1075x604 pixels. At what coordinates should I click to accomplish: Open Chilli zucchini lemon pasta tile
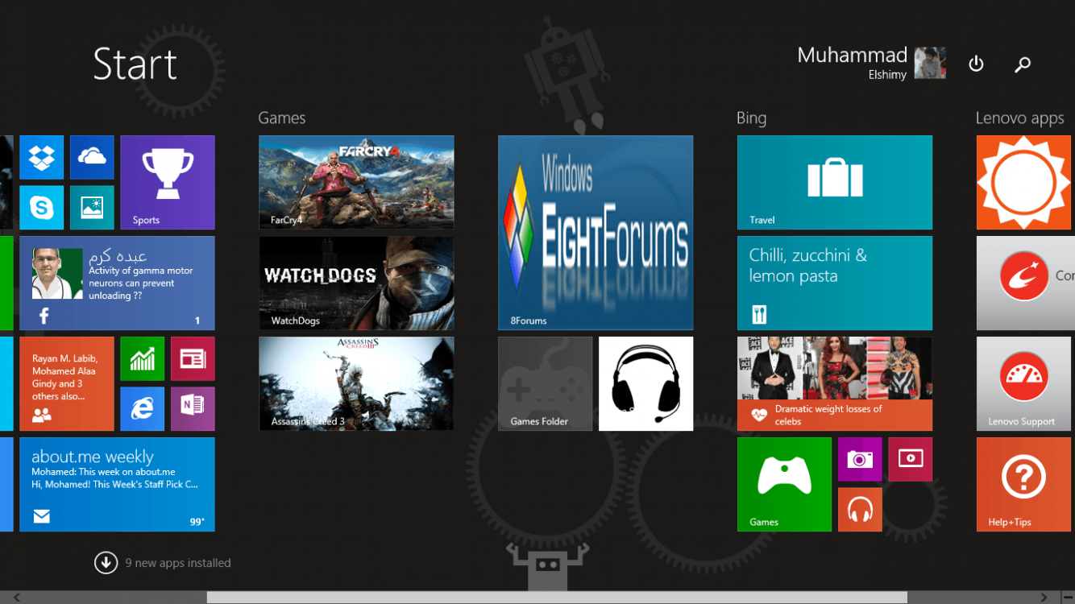[x=835, y=283]
